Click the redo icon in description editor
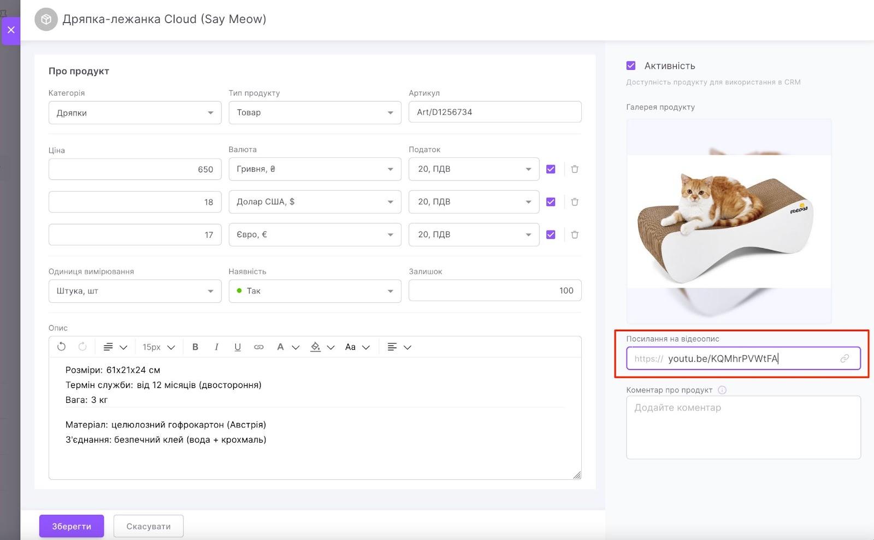874x540 pixels. pos(82,347)
